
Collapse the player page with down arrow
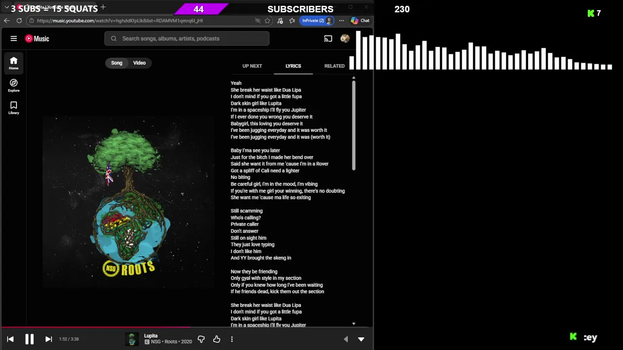coord(361,339)
